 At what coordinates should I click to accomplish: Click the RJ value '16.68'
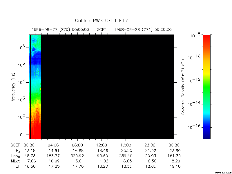click(78, 151)
